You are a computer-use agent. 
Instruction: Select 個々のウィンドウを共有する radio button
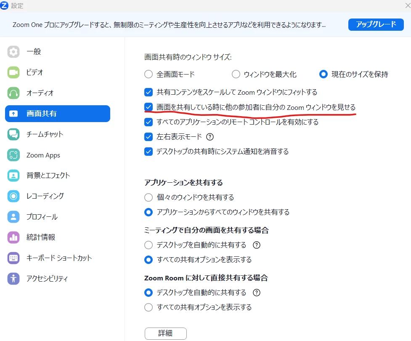[148, 197]
